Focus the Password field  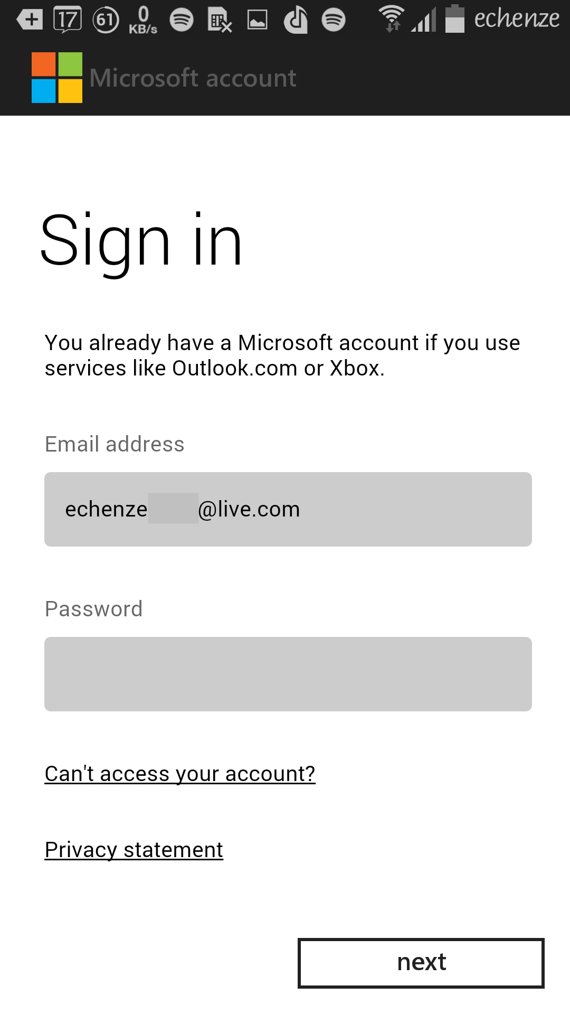tap(288, 674)
